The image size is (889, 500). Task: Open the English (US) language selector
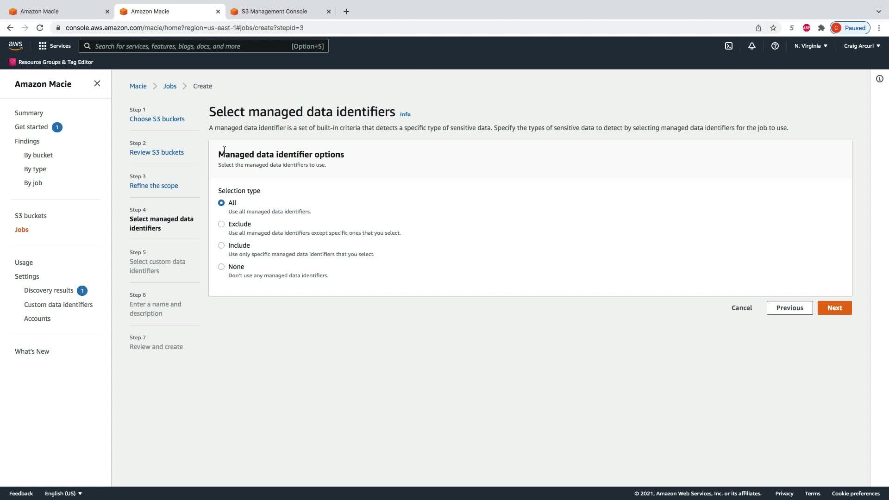point(63,494)
